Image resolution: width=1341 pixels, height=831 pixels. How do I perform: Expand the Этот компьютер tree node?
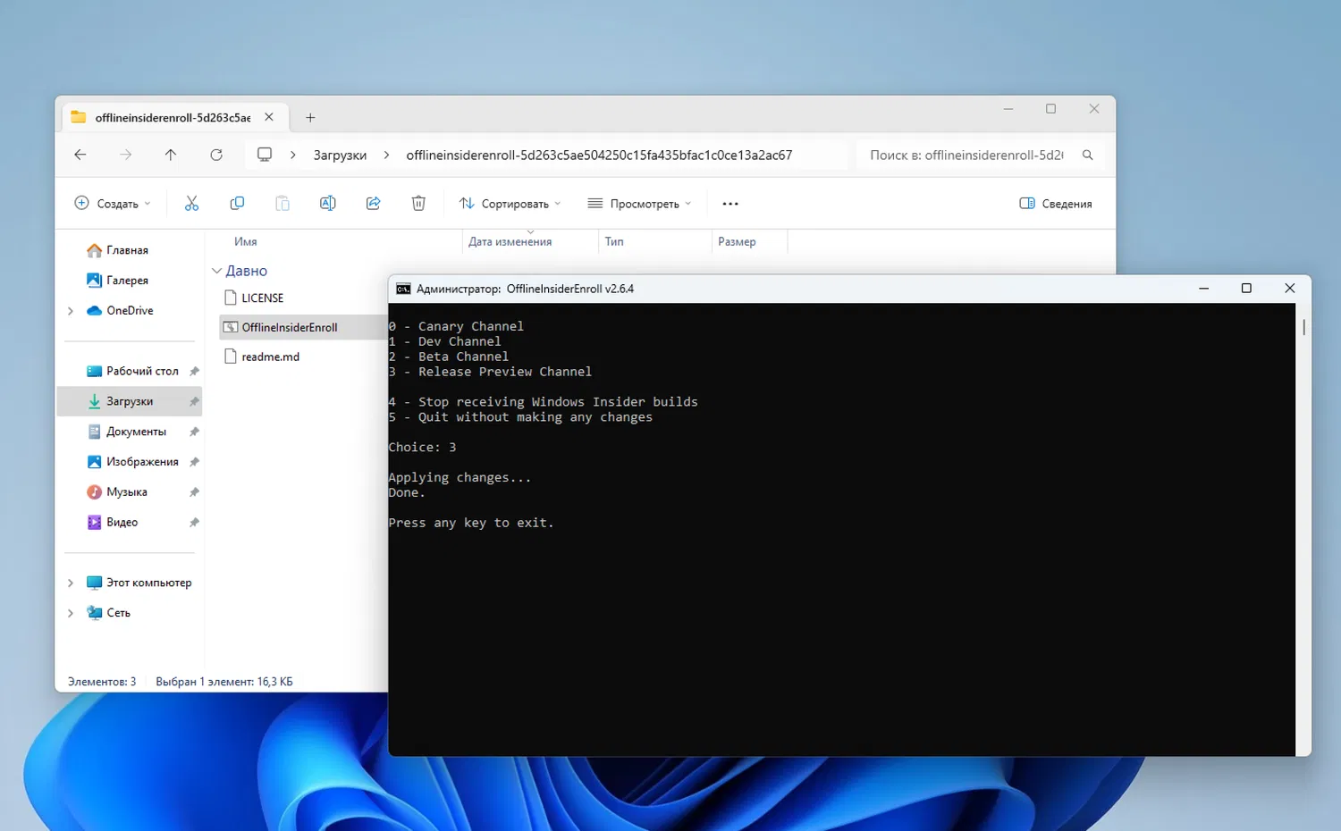[71, 583]
